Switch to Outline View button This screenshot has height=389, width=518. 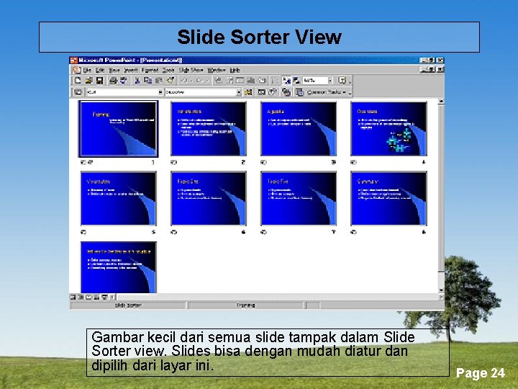(x=81, y=297)
